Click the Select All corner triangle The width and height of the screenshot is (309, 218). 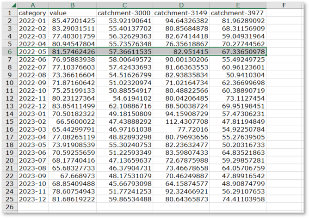click(12, 6)
